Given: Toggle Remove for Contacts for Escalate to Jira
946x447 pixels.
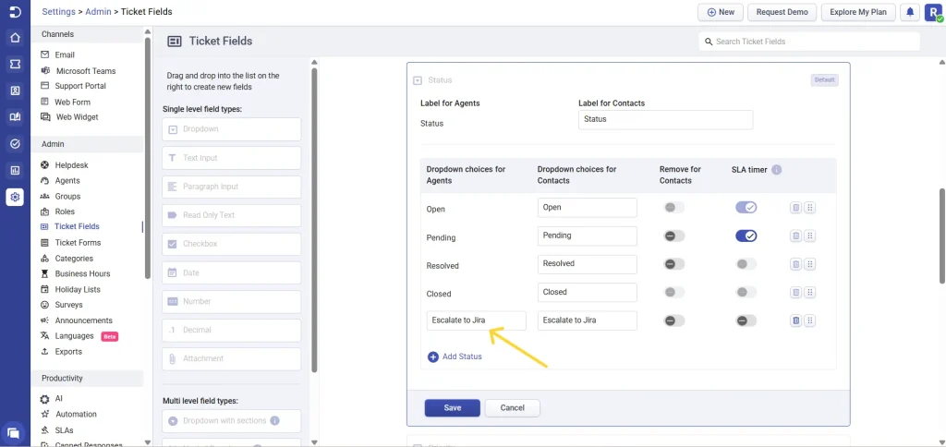Looking at the screenshot, I should (x=673, y=320).
